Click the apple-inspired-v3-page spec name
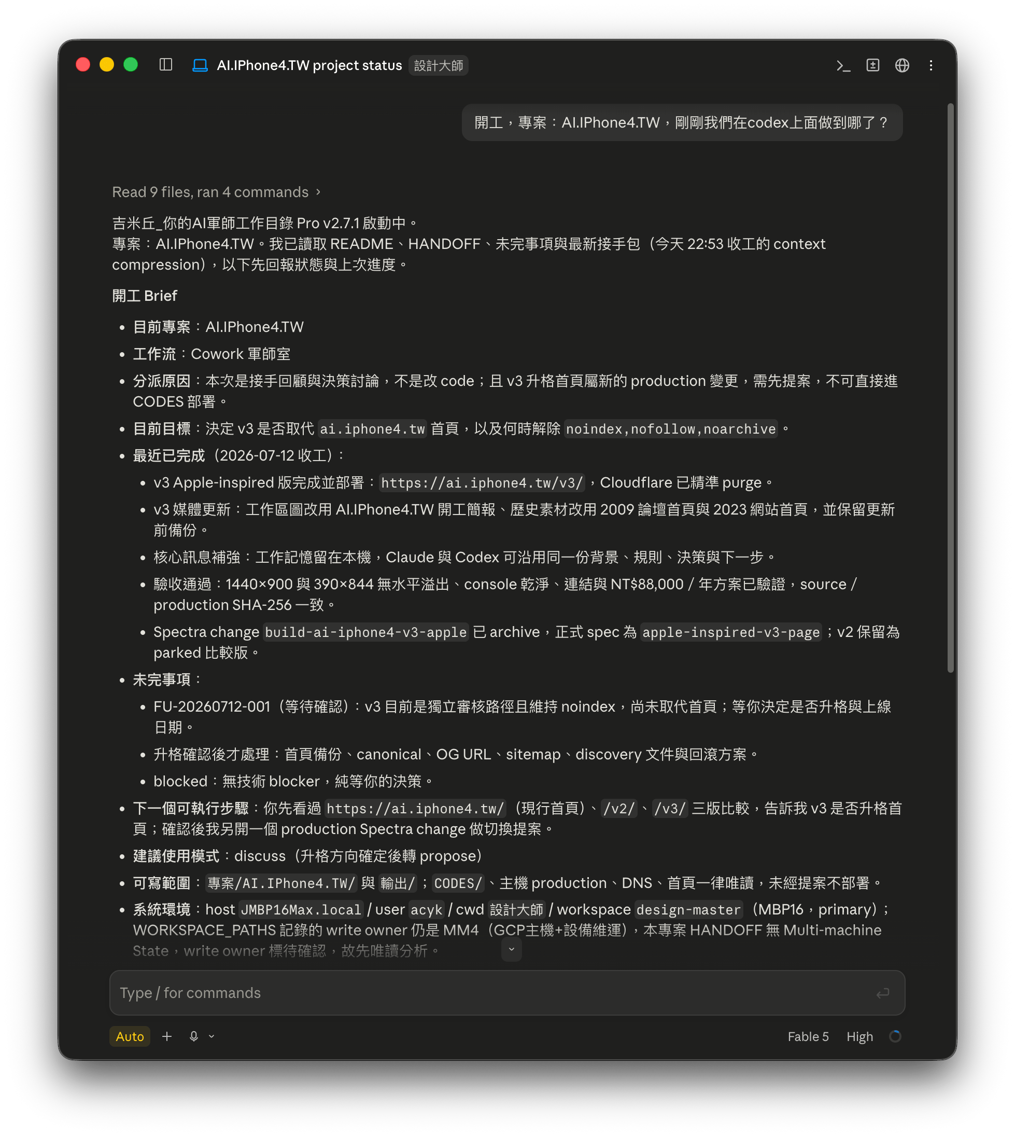 click(731, 632)
